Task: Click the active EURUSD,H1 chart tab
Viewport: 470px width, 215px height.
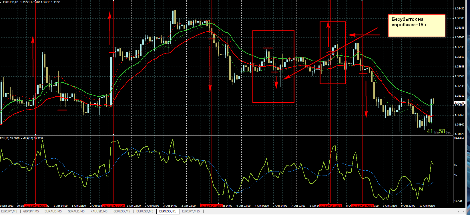Action: [x=168, y=212]
